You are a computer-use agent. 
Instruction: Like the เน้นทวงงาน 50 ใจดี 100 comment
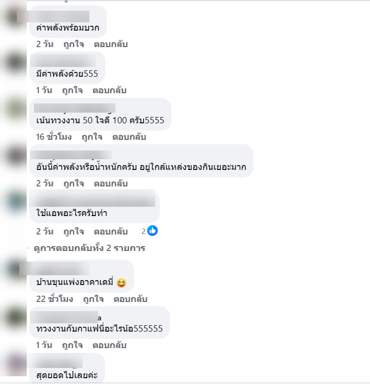[92, 137]
